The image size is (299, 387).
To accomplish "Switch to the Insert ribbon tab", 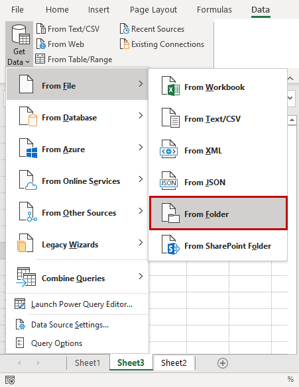I will coord(99,10).
